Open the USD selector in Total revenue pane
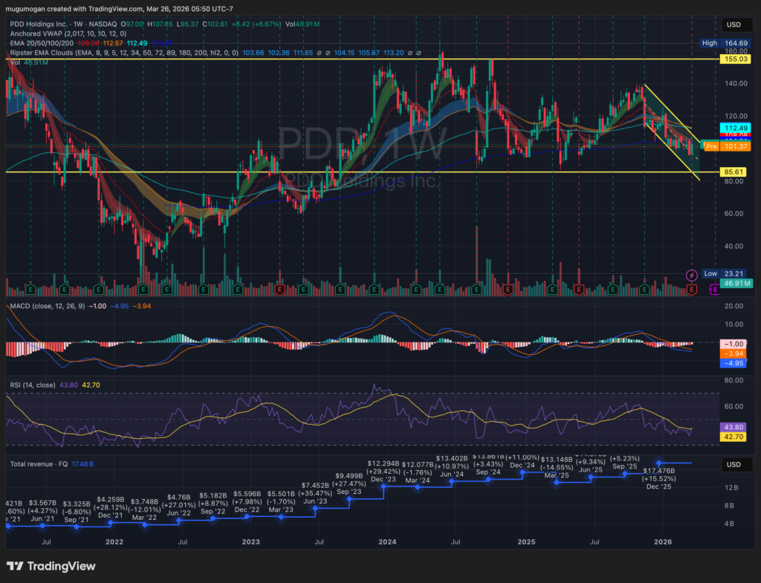 pyautogui.click(x=732, y=464)
